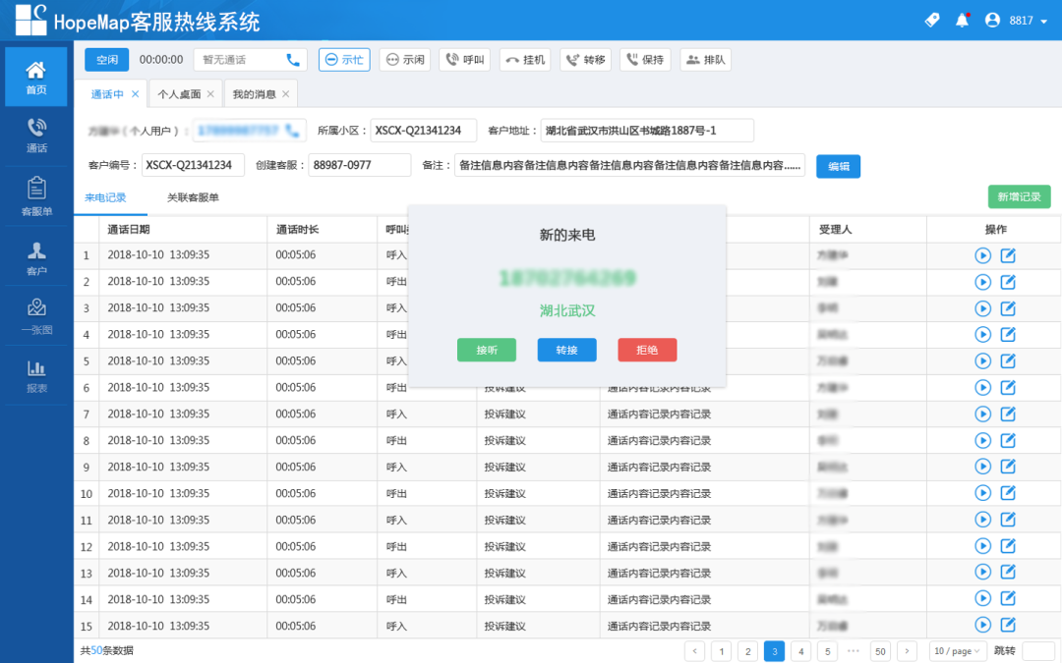The width and height of the screenshot is (1062, 663).
Task: Go to next page arrow
Action: (907, 651)
